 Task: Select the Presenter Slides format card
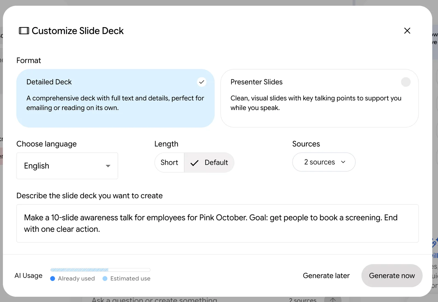click(x=319, y=98)
